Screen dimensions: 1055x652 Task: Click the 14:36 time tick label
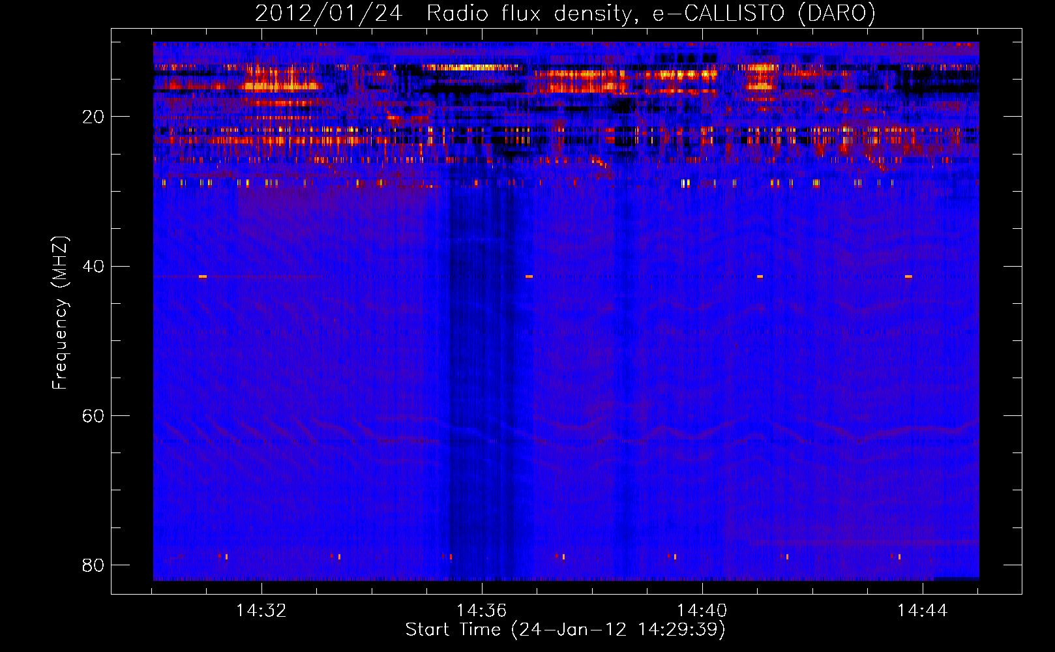pyautogui.click(x=482, y=611)
